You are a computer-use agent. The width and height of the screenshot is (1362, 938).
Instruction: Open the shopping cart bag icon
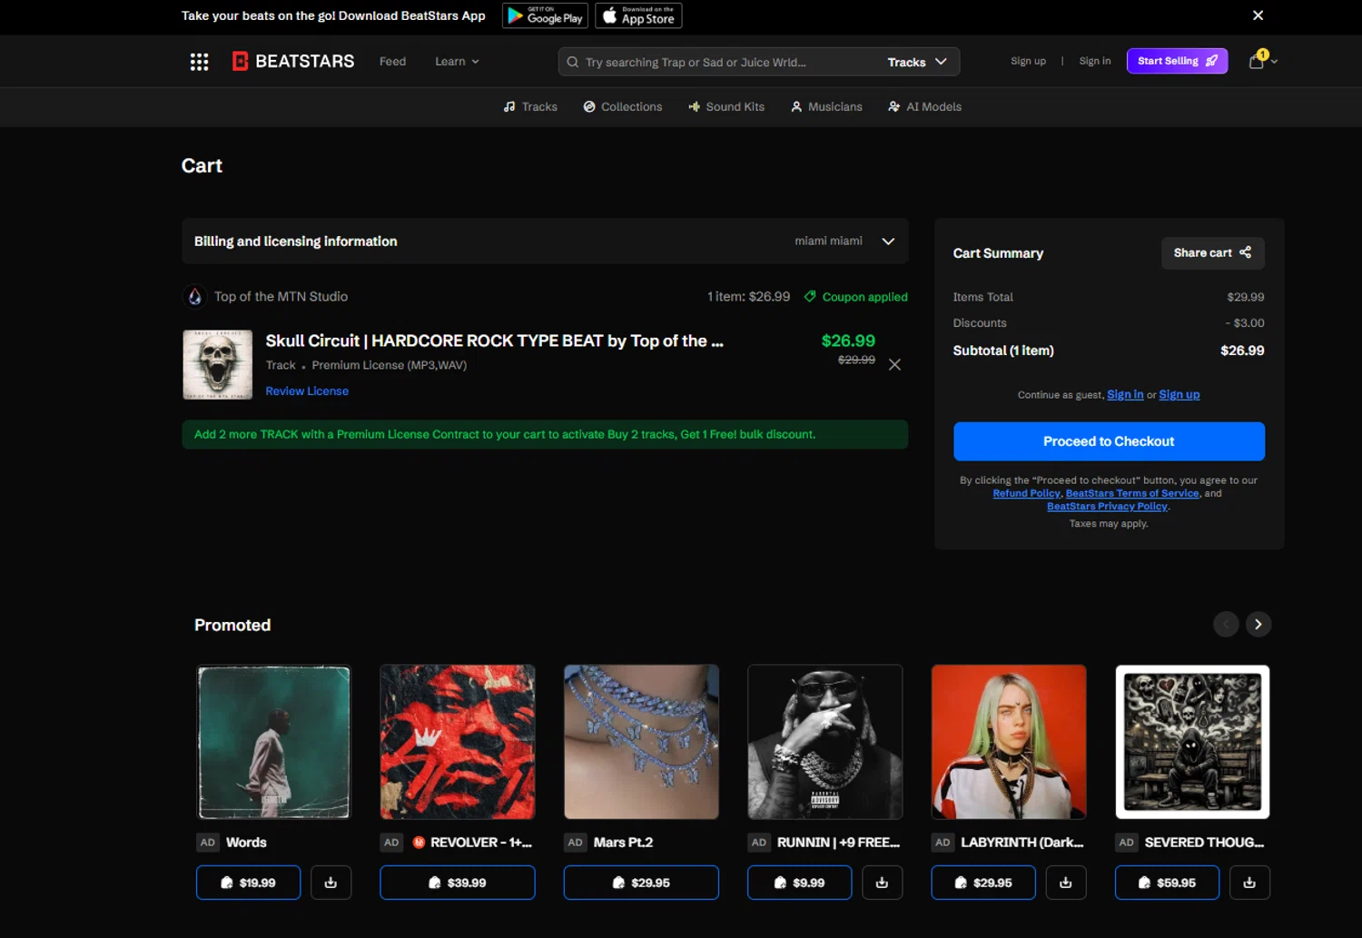click(x=1257, y=61)
